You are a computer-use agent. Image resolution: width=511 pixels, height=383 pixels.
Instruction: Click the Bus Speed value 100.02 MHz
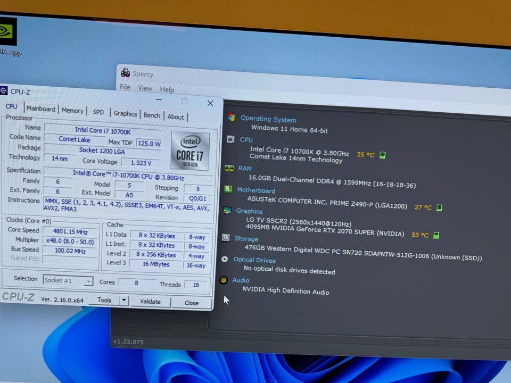[x=70, y=251]
